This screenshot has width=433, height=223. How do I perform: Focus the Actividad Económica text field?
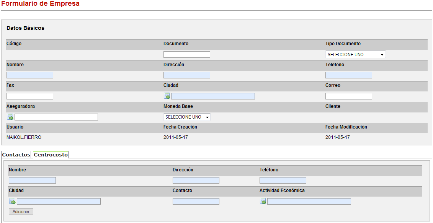pyautogui.click(x=309, y=202)
